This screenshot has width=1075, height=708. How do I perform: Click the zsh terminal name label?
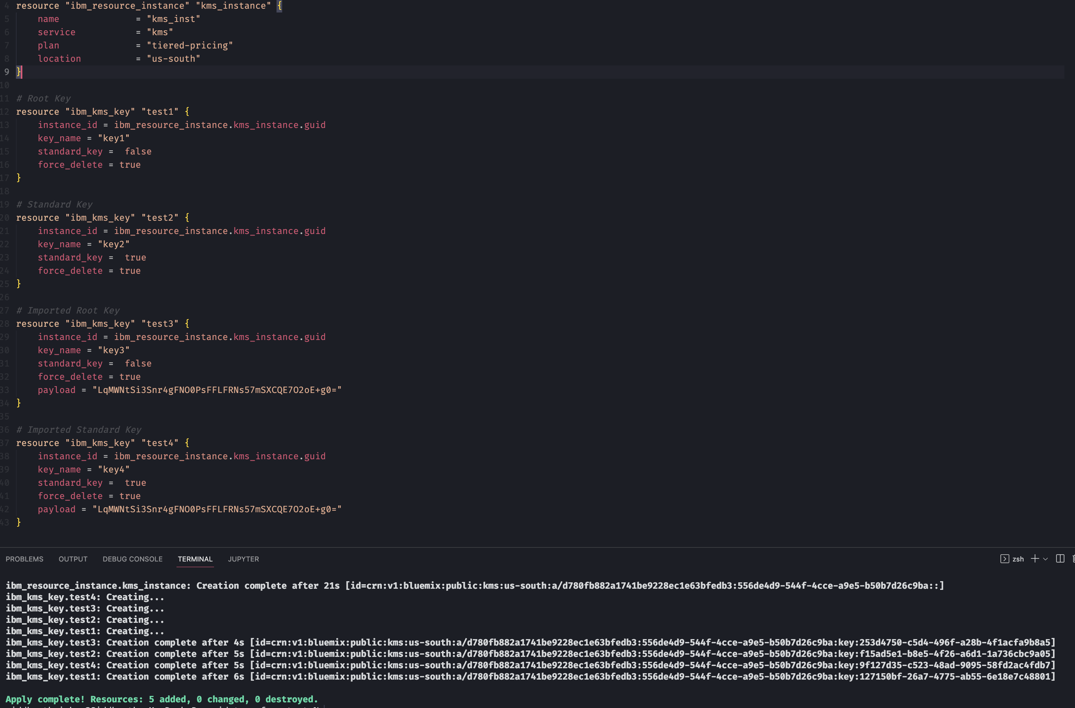coord(1018,559)
